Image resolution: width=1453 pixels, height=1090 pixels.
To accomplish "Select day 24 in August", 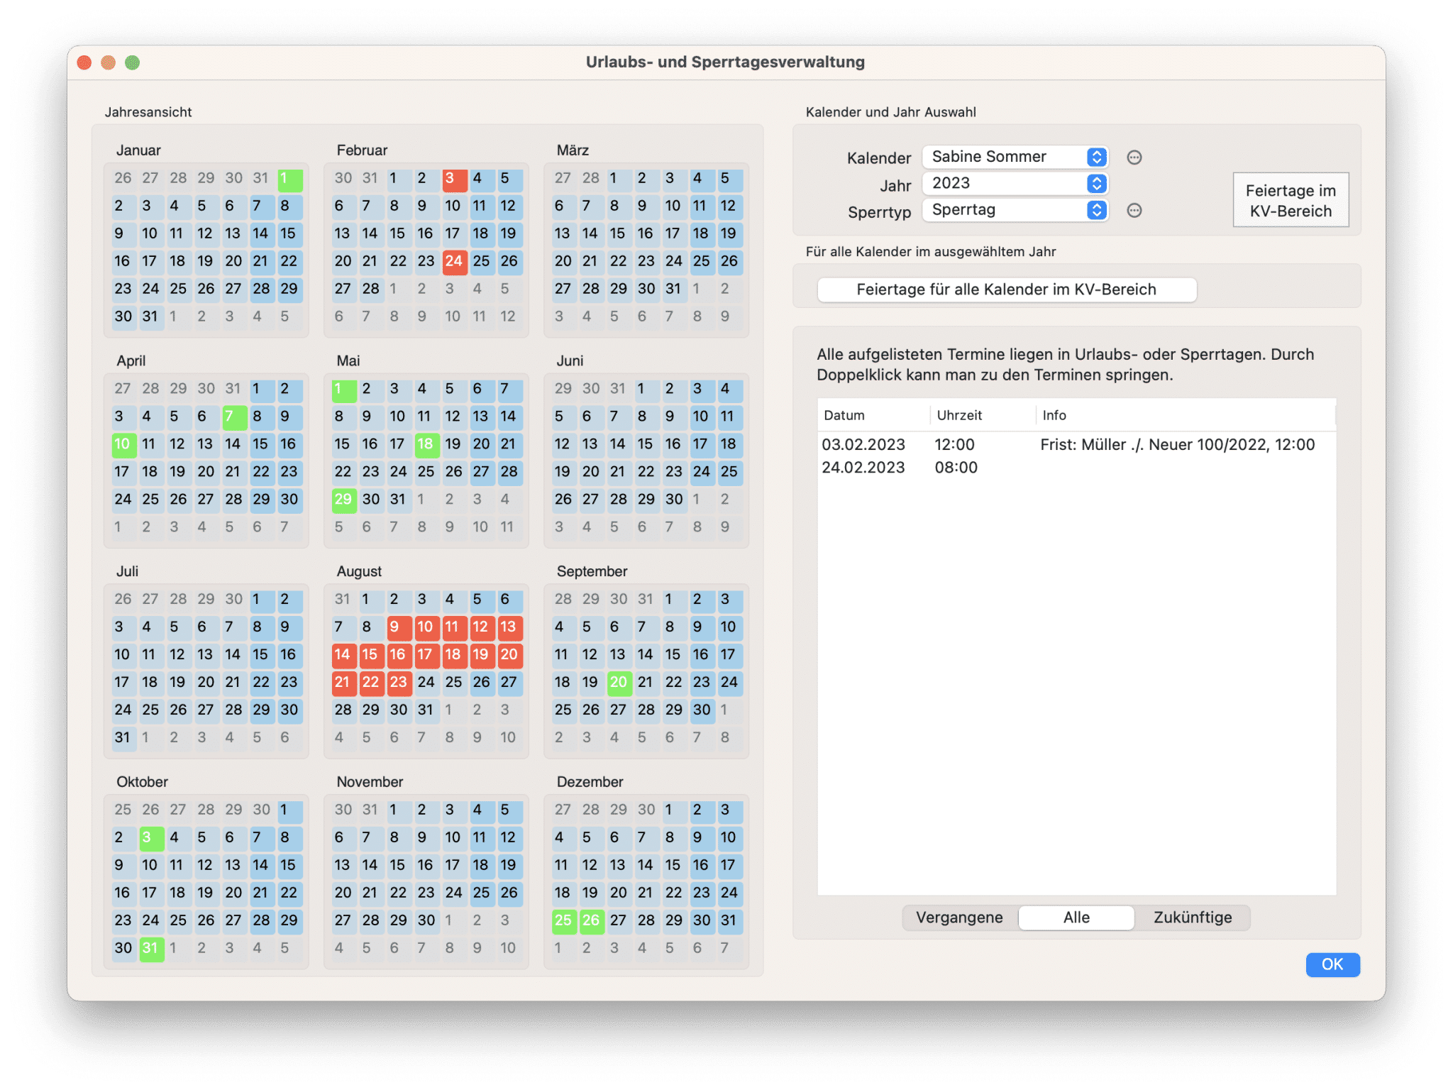I will [x=426, y=683].
